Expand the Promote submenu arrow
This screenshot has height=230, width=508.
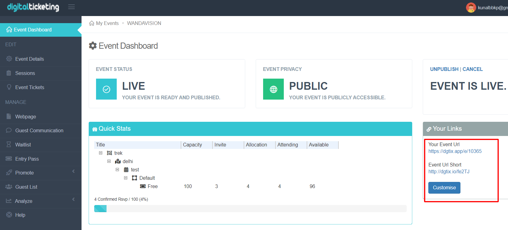(73, 171)
